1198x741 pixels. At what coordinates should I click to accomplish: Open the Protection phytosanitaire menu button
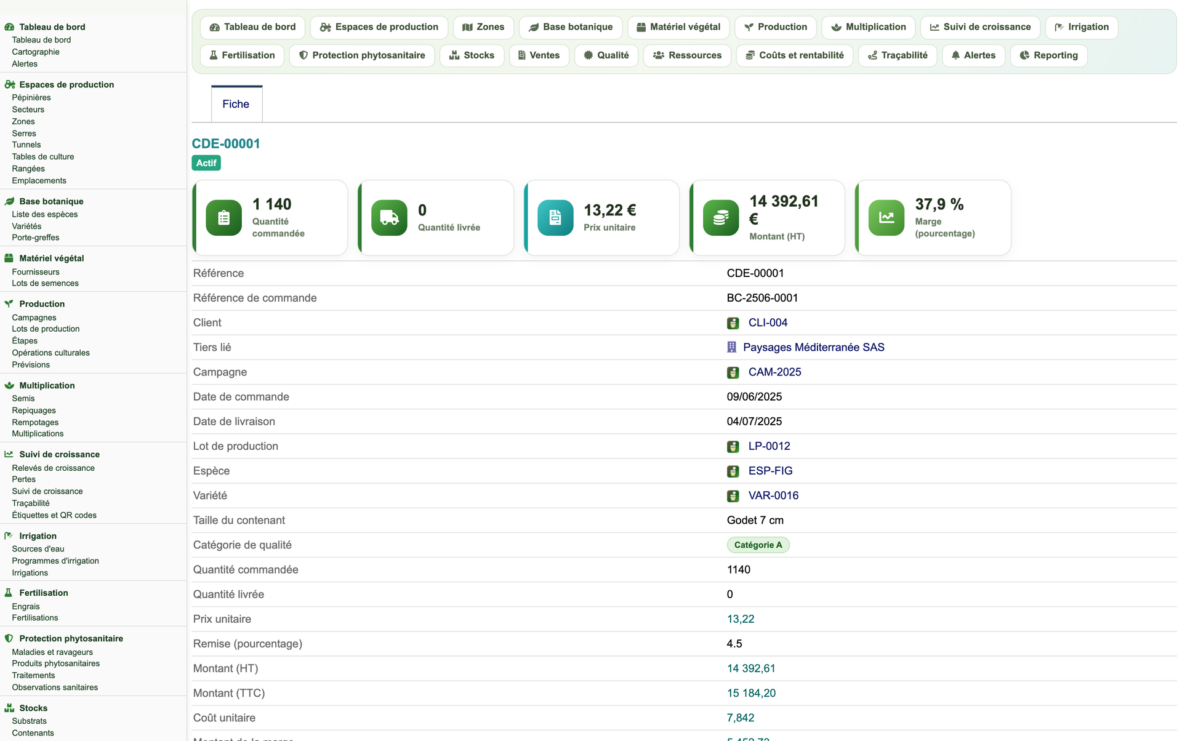click(x=362, y=55)
